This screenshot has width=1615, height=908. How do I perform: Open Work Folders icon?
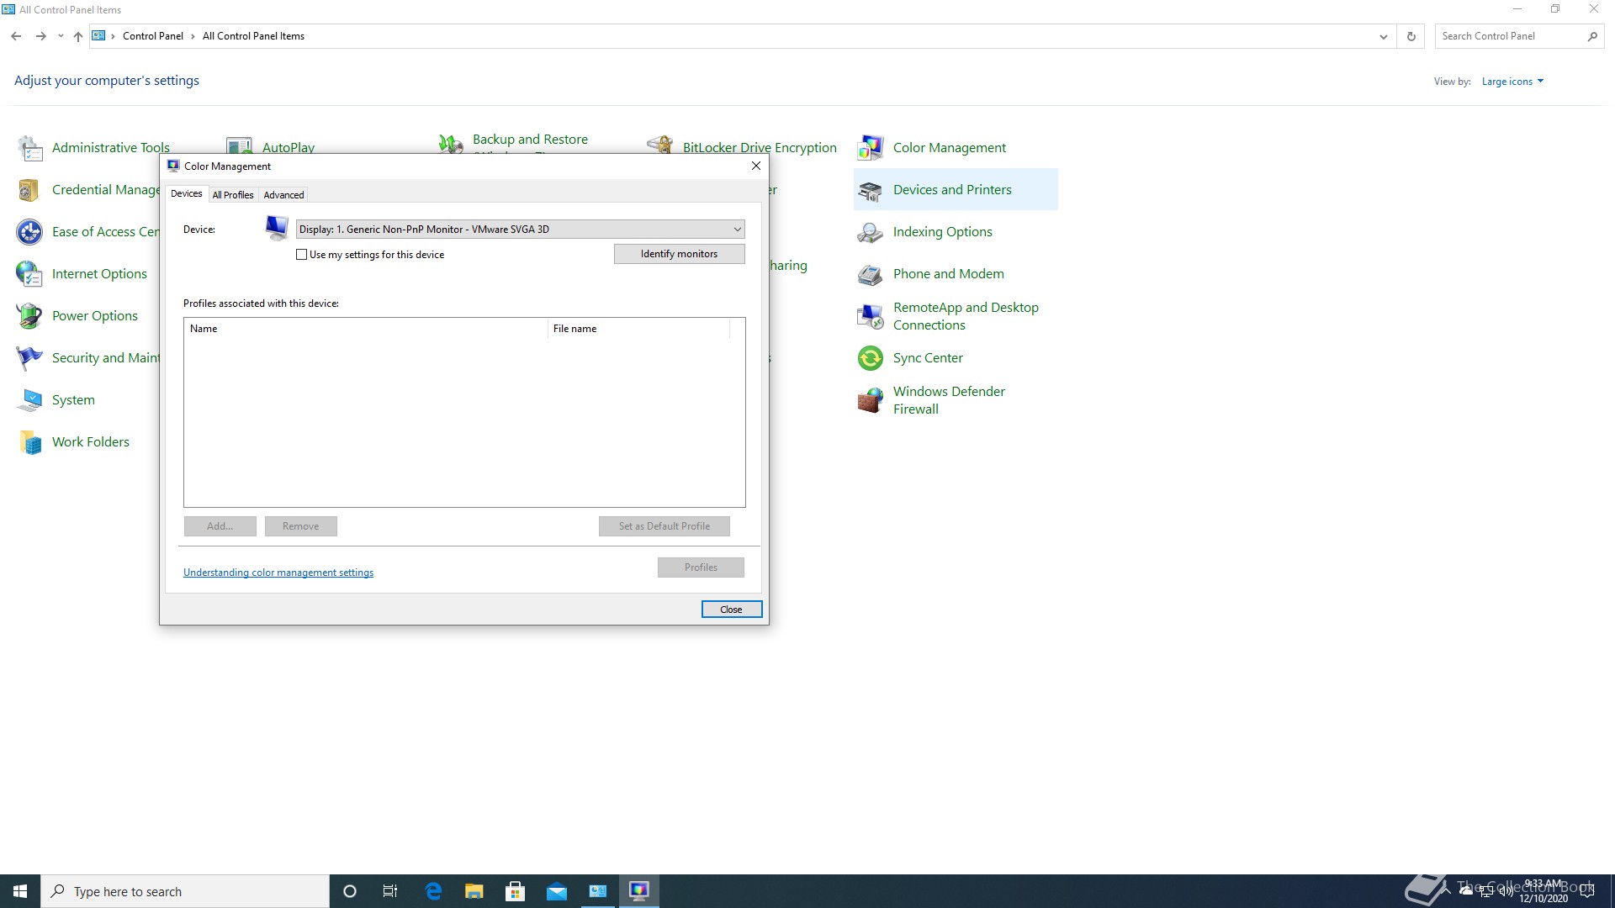tap(29, 442)
